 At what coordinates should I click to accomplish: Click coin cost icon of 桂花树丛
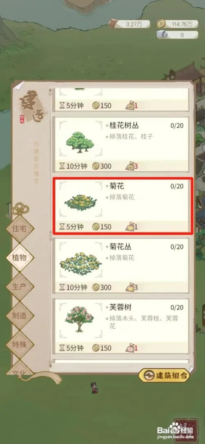(96, 166)
